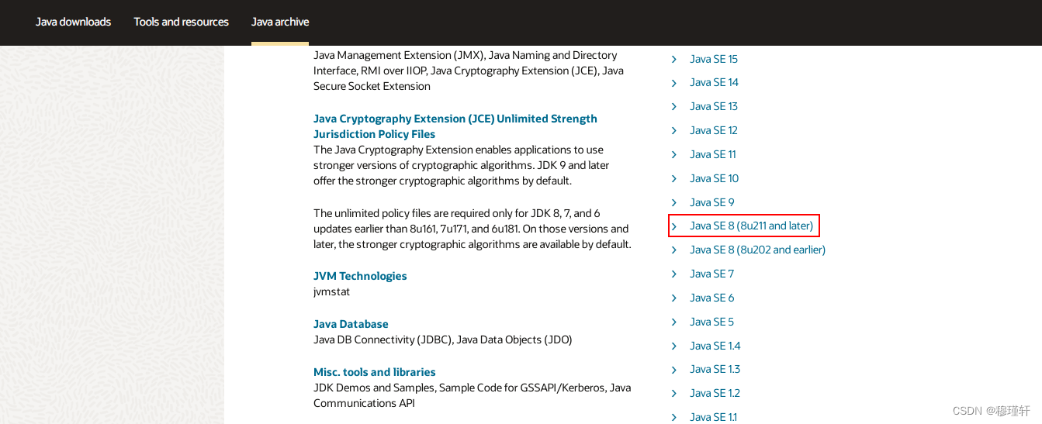Viewport: 1042px width, 424px height.
Task: Click the chevron beside Java SE 6
Action: click(673, 298)
